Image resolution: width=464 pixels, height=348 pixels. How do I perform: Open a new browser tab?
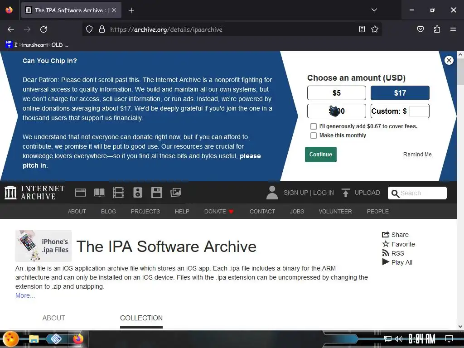tap(131, 10)
